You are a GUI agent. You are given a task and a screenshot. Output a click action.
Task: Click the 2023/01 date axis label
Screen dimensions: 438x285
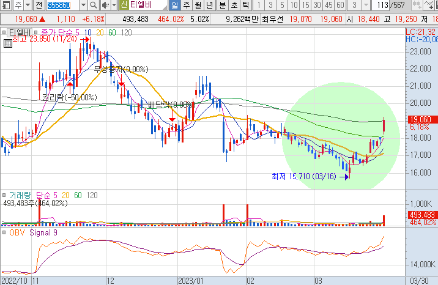pyautogui.click(x=190, y=281)
